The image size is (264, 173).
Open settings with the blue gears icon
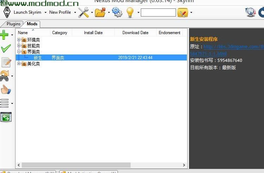tap(117, 12)
